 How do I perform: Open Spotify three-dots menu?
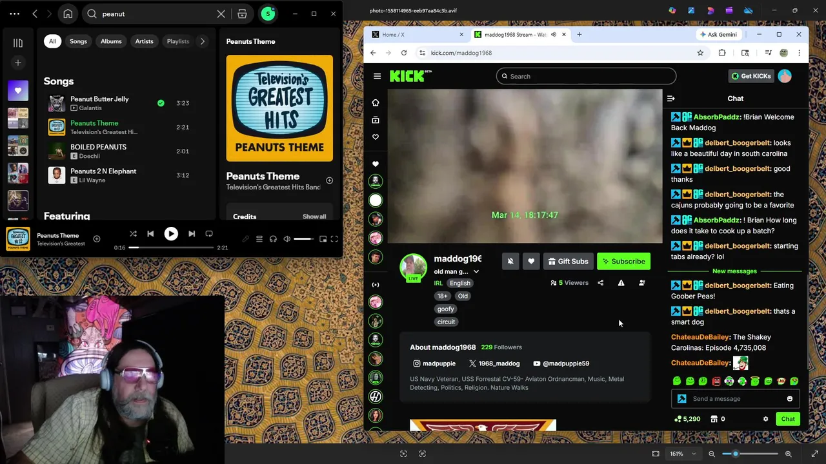14,14
